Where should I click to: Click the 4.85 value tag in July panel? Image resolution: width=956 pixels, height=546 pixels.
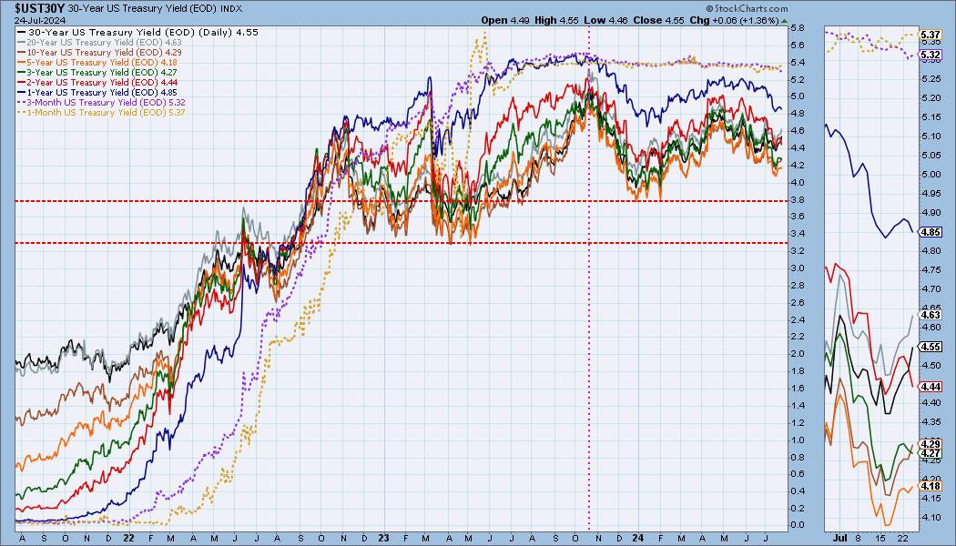pos(931,232)
